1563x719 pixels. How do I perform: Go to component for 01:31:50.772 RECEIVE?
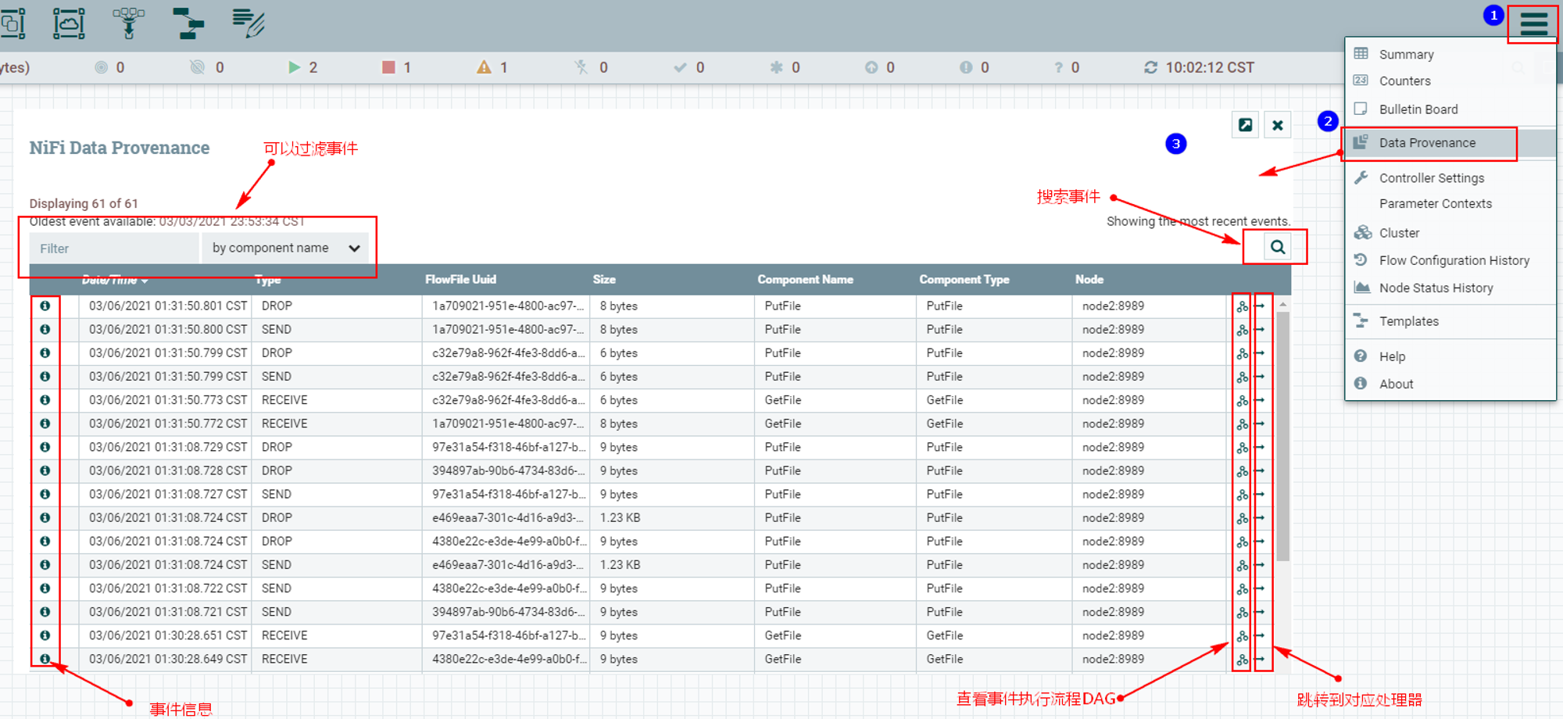coord(1259,424)
